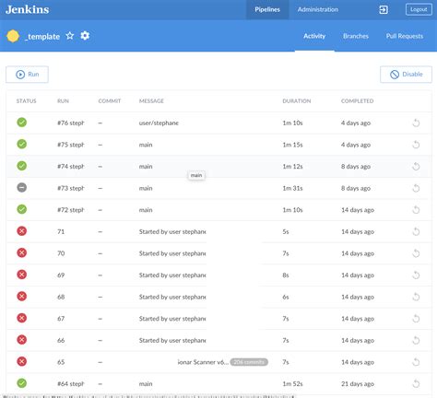Click the red failed icon for run 68

tap(21, 297)
